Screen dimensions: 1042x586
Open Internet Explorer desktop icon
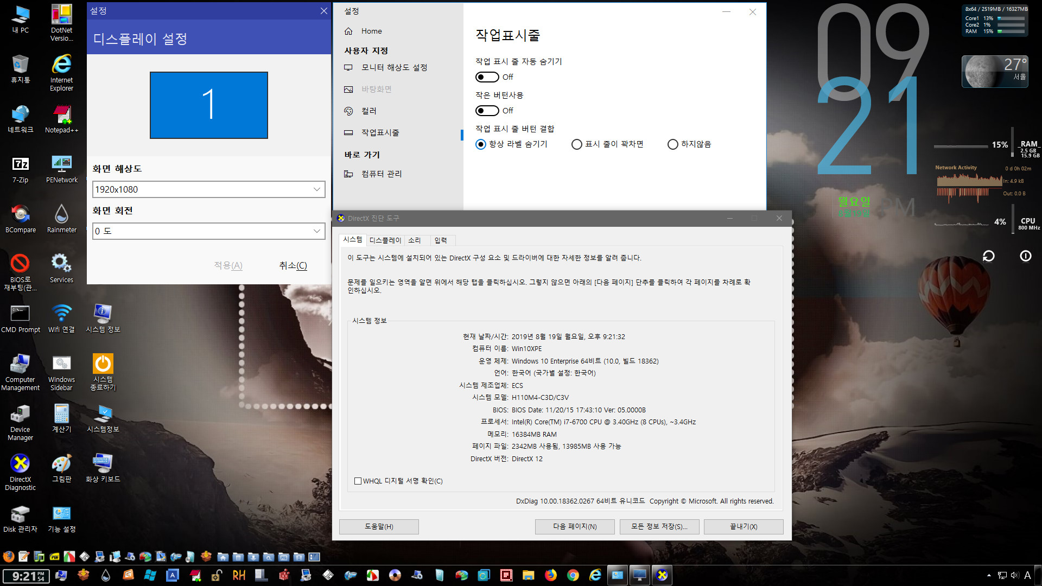61,73
